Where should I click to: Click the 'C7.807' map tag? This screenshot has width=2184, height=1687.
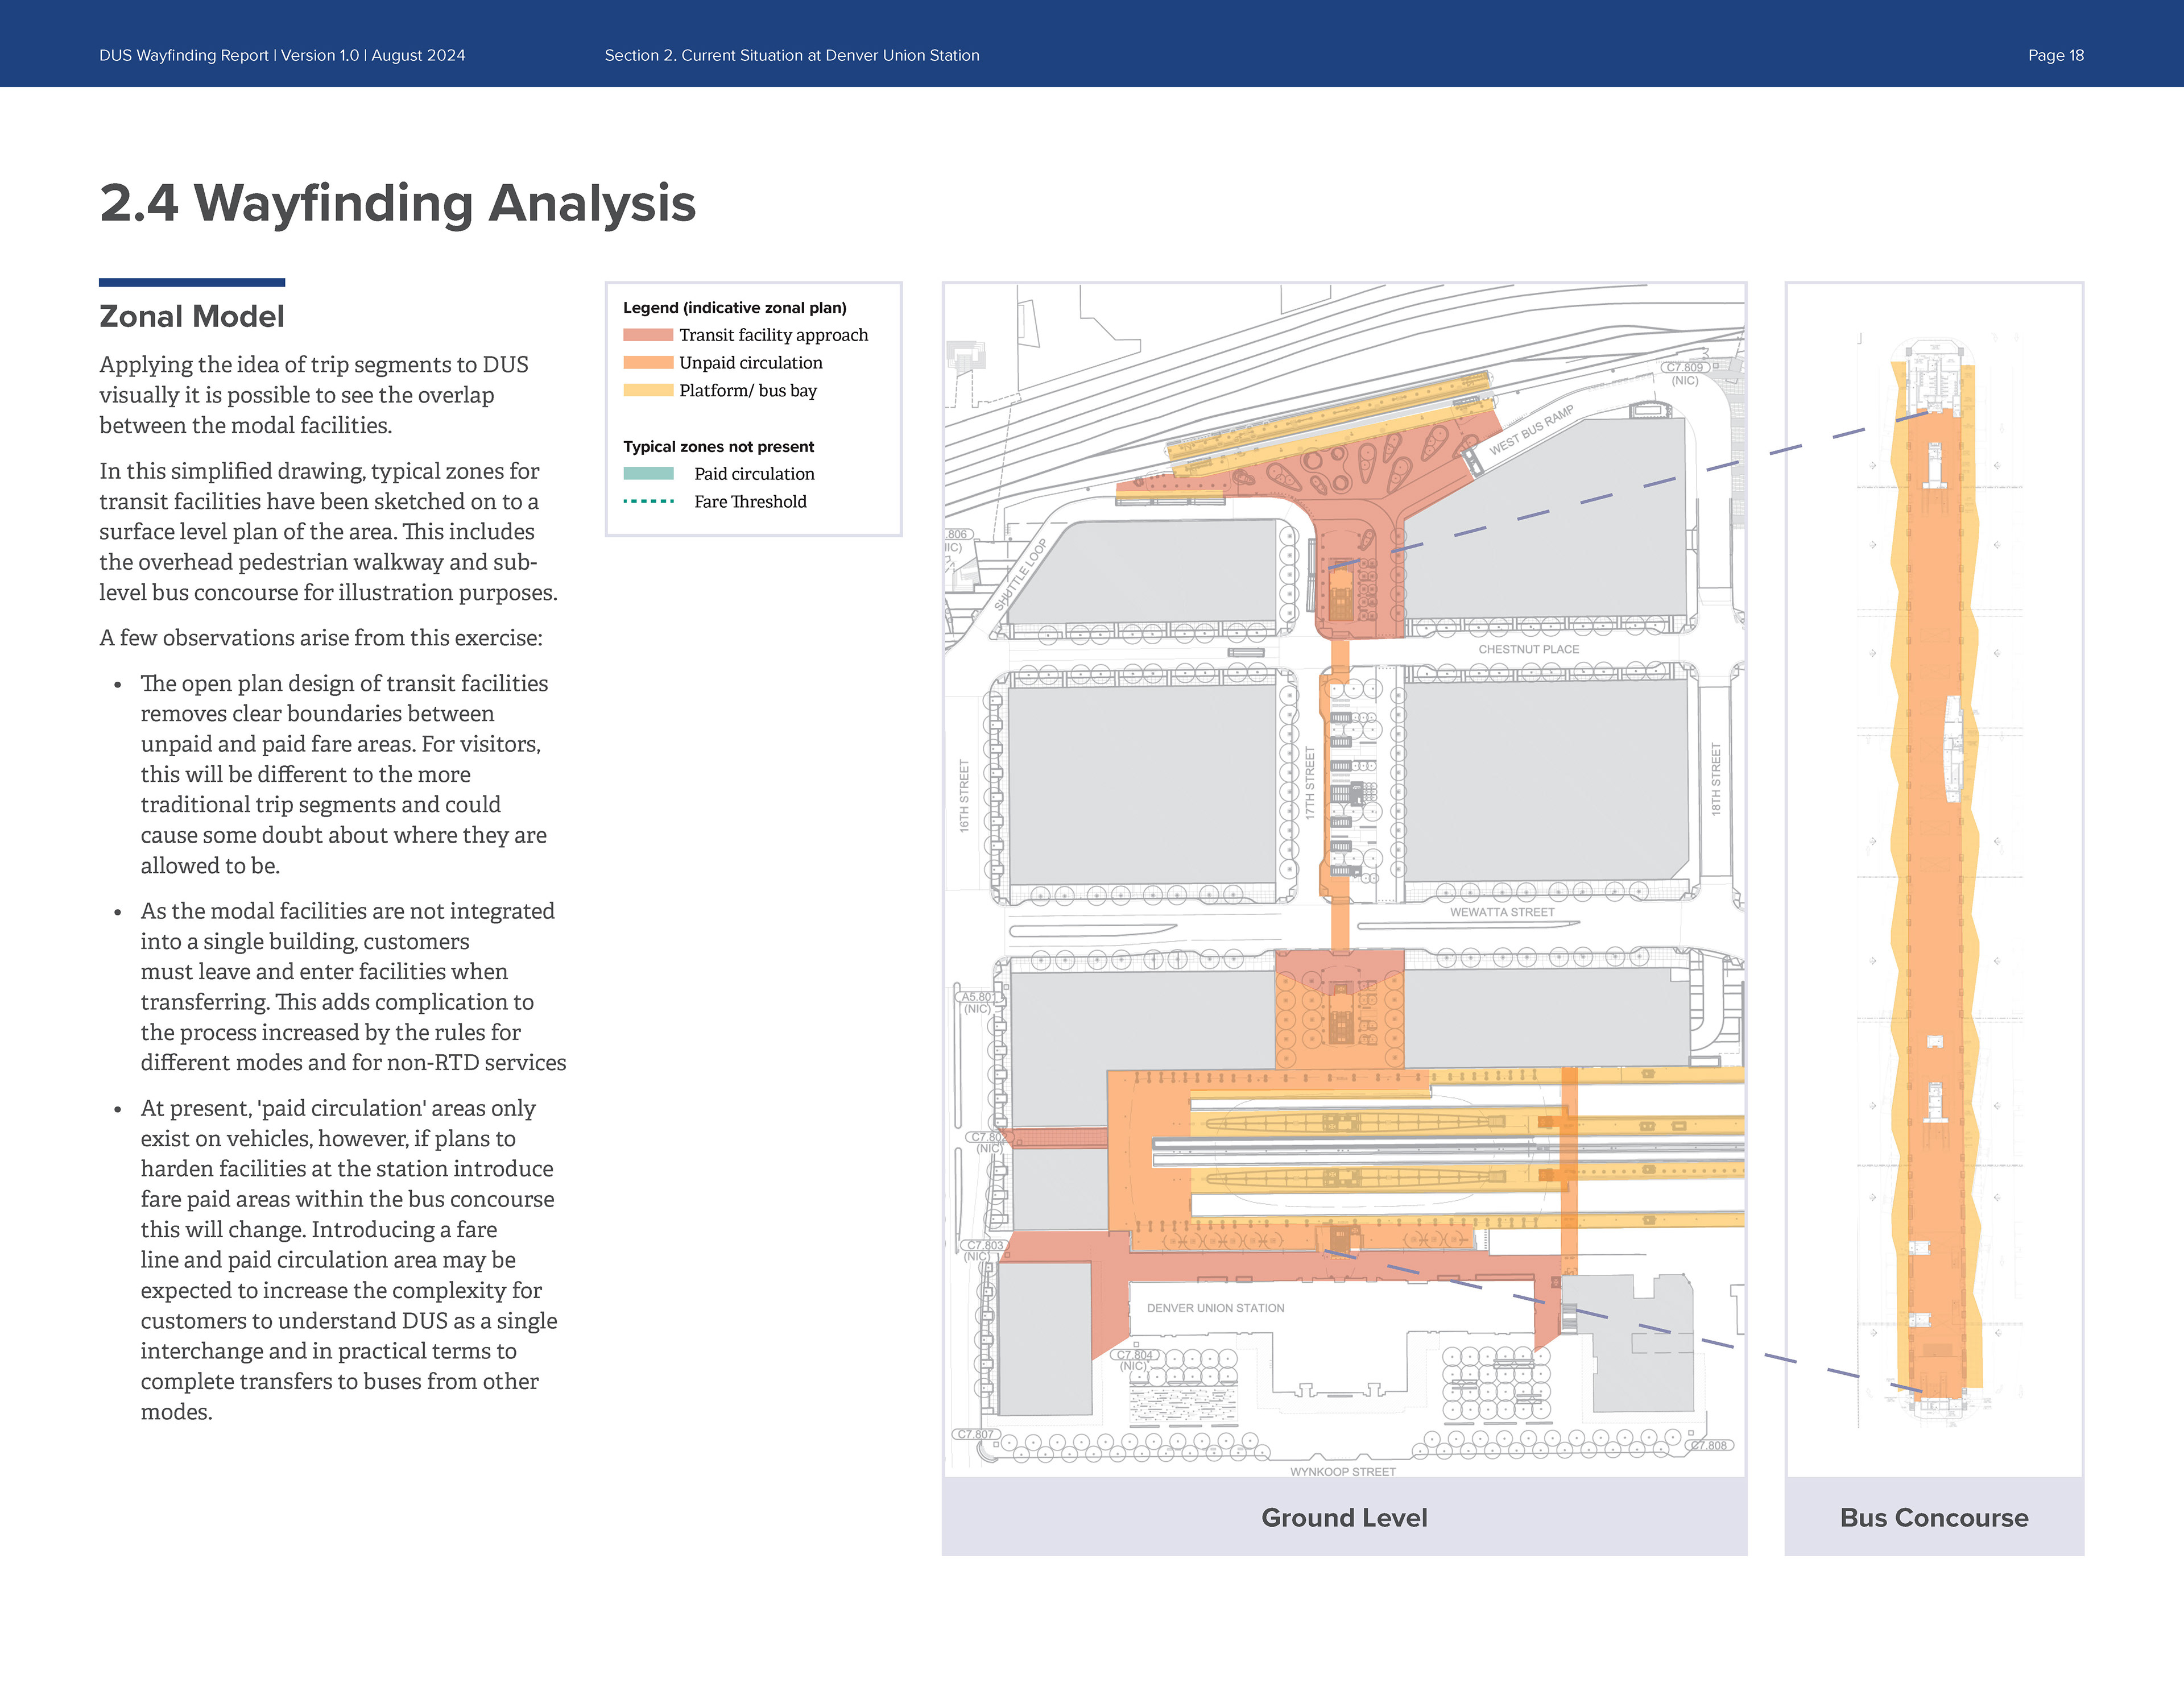[975, 1434]
